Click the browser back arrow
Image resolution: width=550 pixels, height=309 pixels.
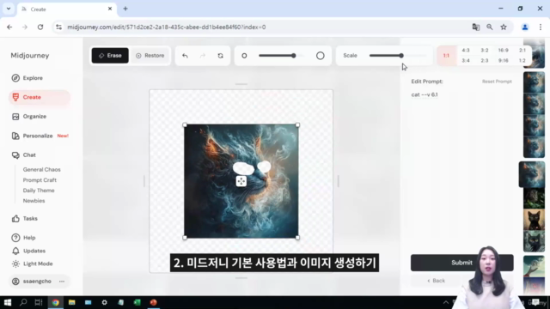[x=9, y=27]
